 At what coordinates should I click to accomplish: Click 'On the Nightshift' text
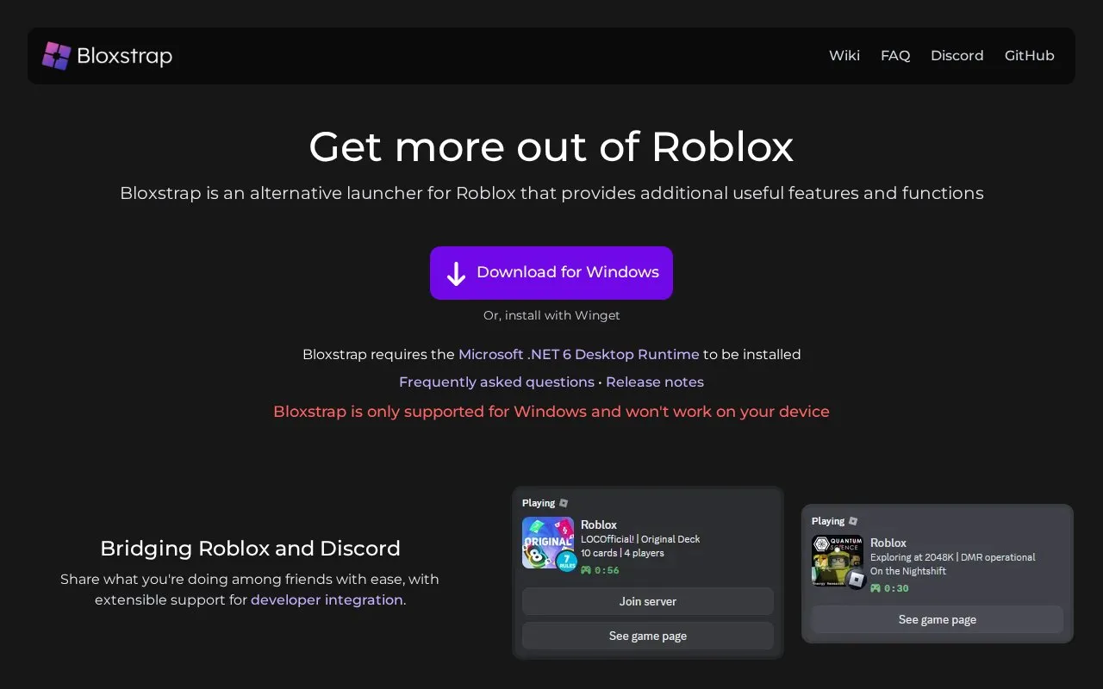908,571
